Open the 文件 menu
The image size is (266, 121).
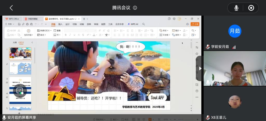pyautogui.click(x=10, y=24)
